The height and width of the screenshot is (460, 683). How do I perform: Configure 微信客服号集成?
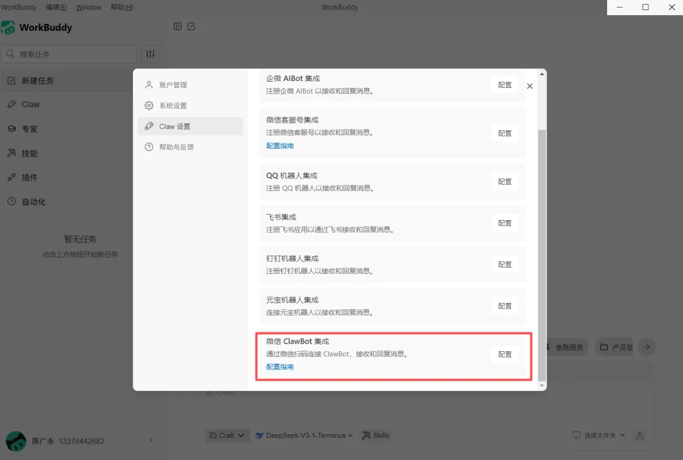pyautogui.click(x=505, y=134)
